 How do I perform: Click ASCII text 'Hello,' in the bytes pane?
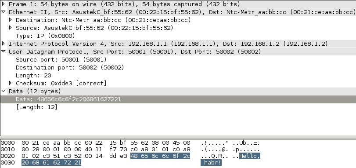(250, 156)
